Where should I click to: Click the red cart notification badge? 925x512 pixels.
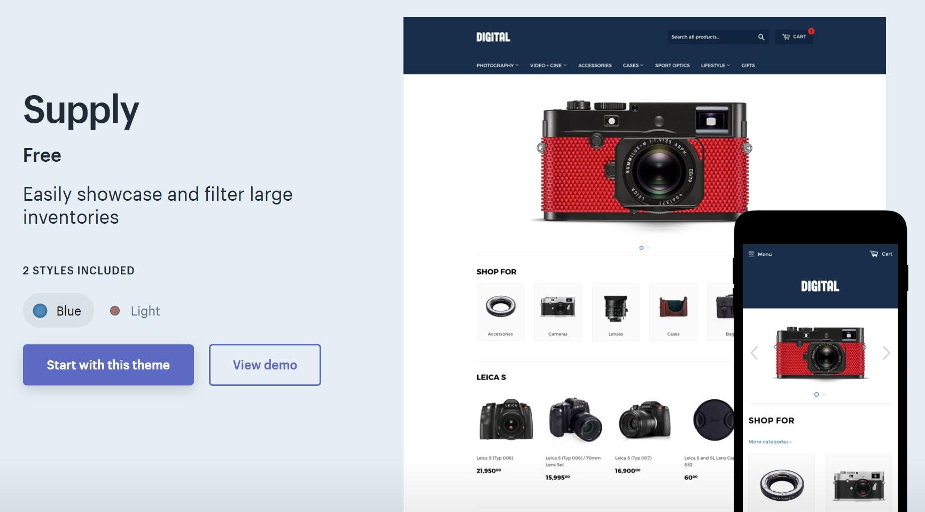pyautogui.click(x=811, y=31)
